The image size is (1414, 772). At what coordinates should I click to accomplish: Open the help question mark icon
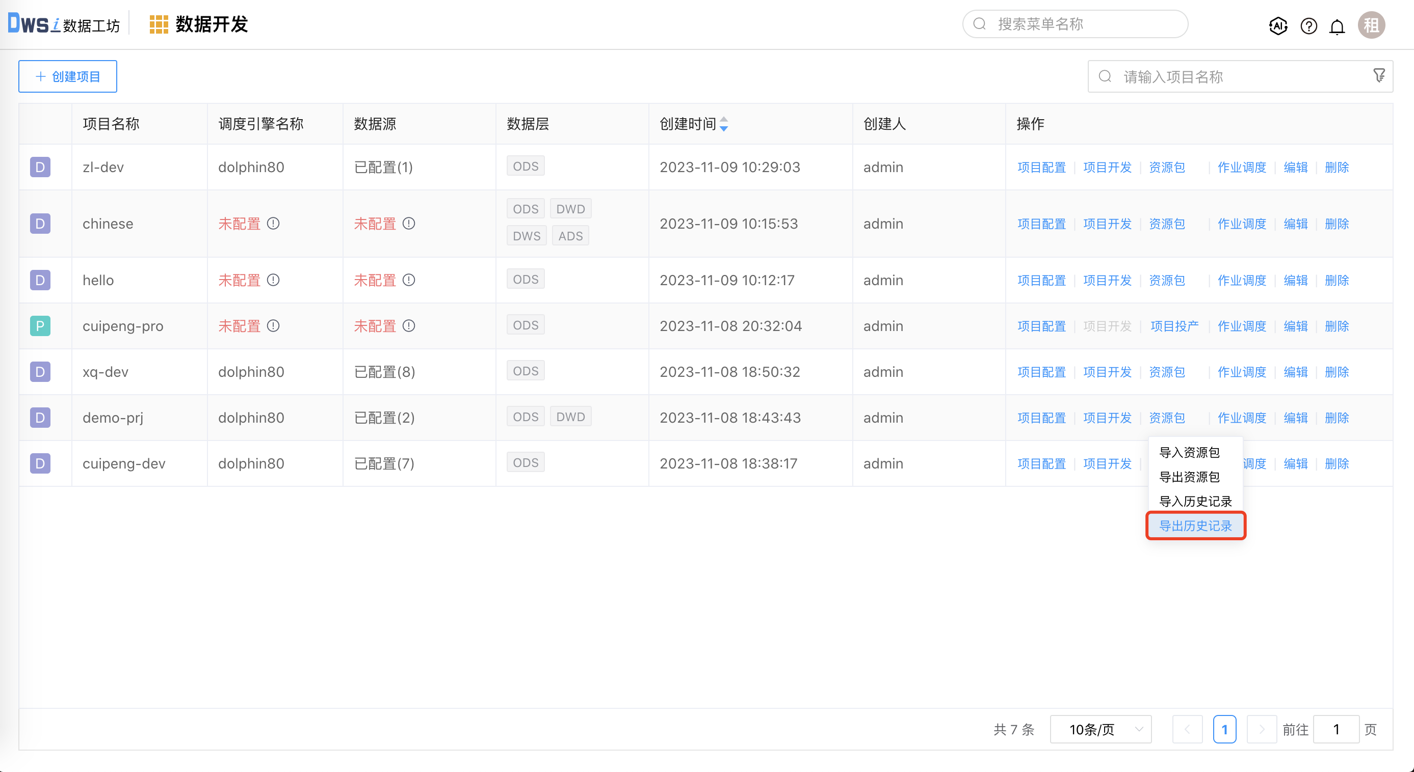(x=1308, y=25)
